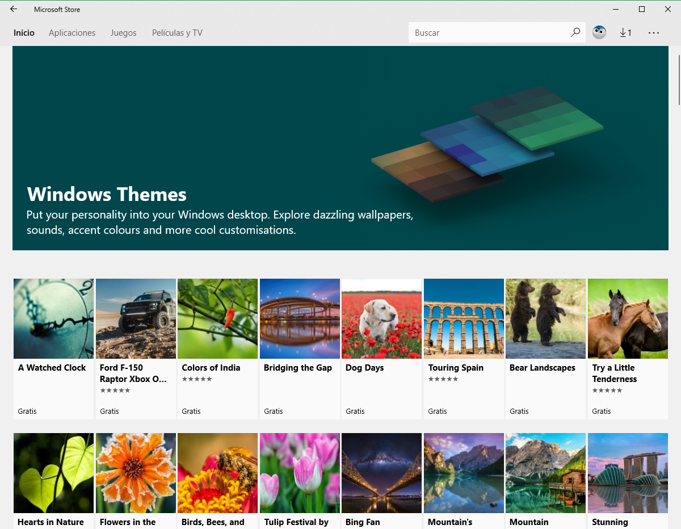
Task: Click the Try a Little Tenderness title
Action: (615, 373)
